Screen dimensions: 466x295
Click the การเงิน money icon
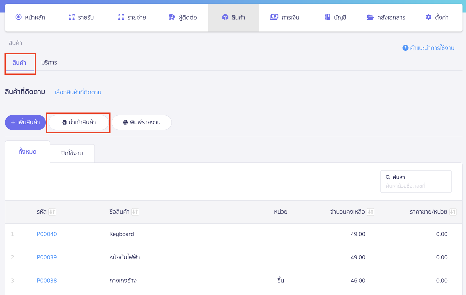(274, 17)
